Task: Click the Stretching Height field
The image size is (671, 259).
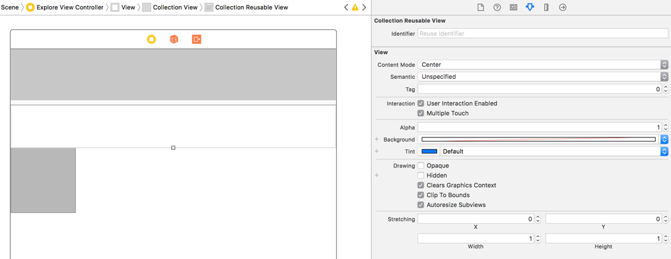Action: click(604, 238)
